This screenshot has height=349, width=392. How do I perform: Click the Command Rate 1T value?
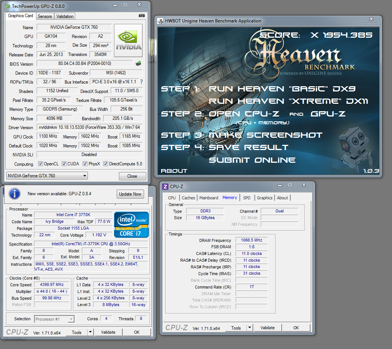(251, 287)
